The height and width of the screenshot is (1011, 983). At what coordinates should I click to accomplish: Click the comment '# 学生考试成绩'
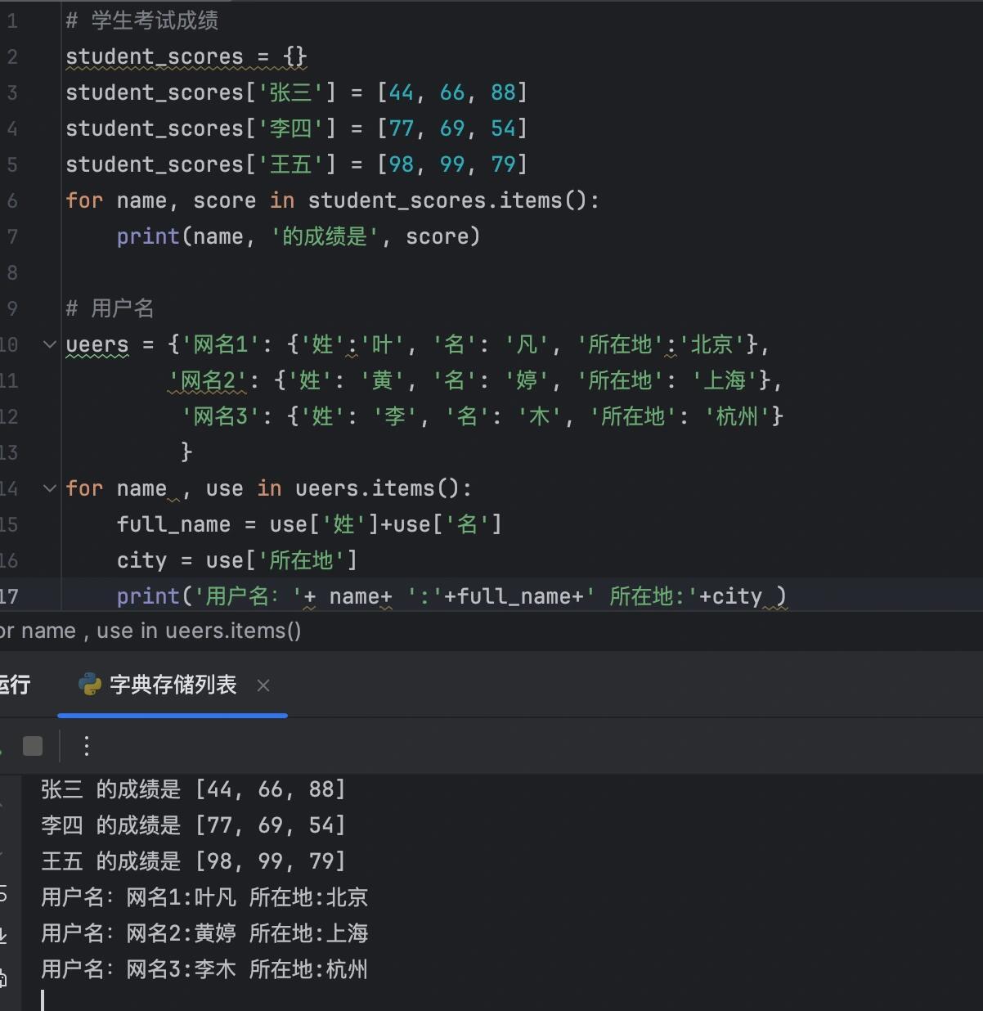142,20
